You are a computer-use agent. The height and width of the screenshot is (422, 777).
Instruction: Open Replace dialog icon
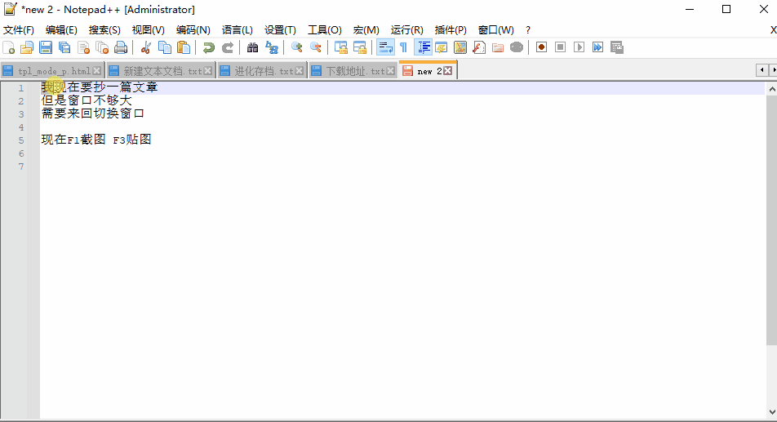pyautogui.click(x=272, y=47)
